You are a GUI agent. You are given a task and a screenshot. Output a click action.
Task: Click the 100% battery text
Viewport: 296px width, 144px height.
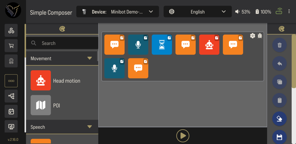[266, 12]
